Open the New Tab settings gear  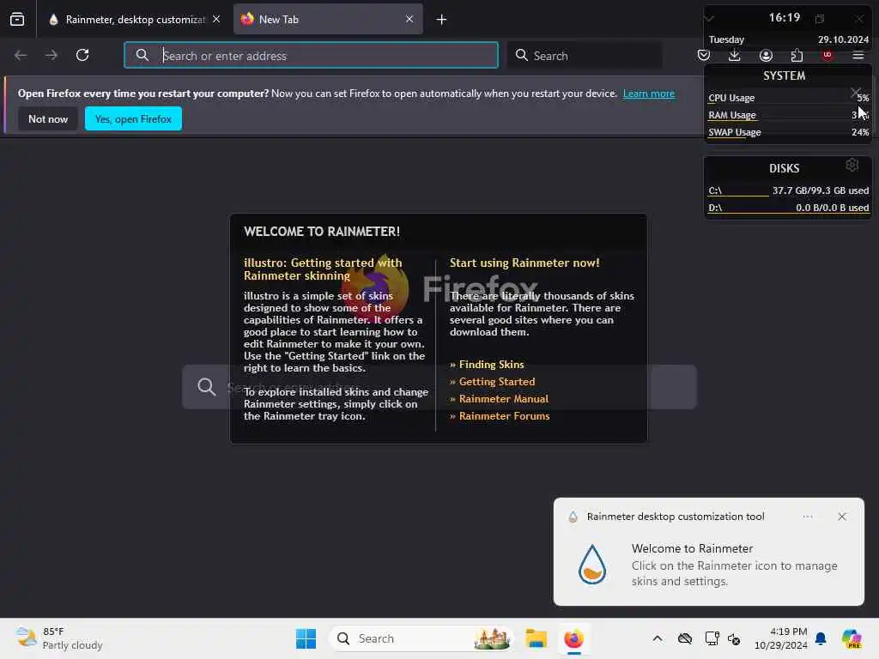pyautogui.click(x=852, y=165)
